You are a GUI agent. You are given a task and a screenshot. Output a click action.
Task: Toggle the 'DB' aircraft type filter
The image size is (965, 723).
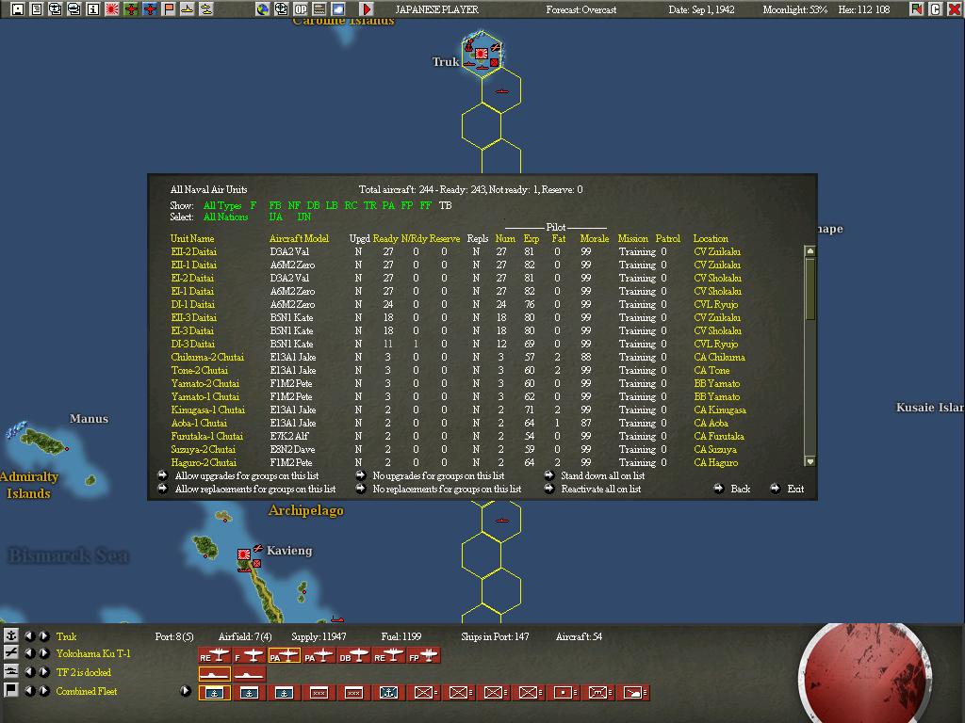(x=313, y=205)
